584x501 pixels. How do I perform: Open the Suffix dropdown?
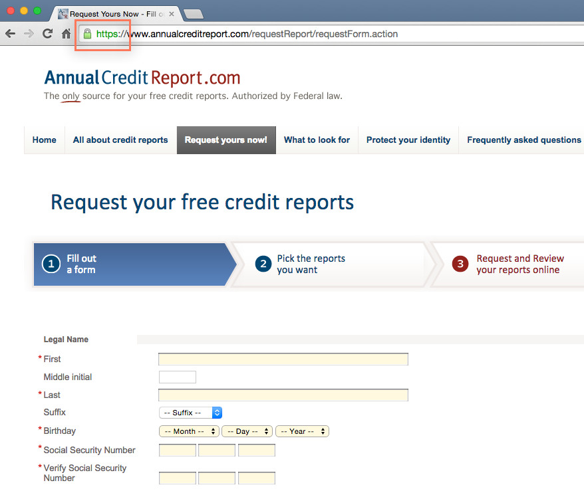pyautogui.click(x=190, y=412)
